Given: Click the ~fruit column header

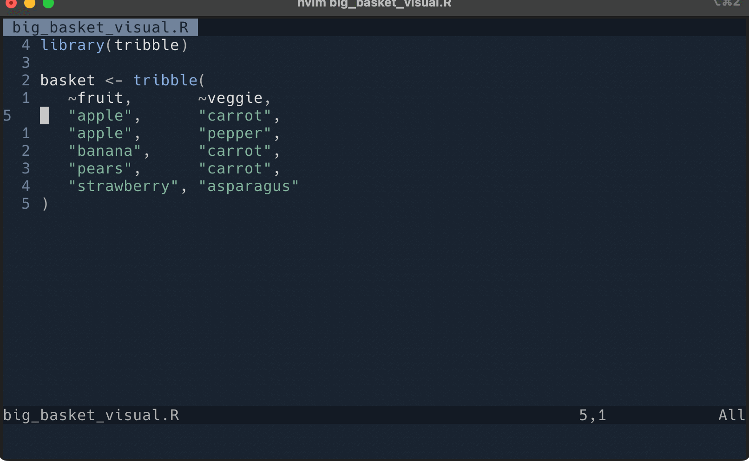Looking at the screenshot, I should pos(99,98).
